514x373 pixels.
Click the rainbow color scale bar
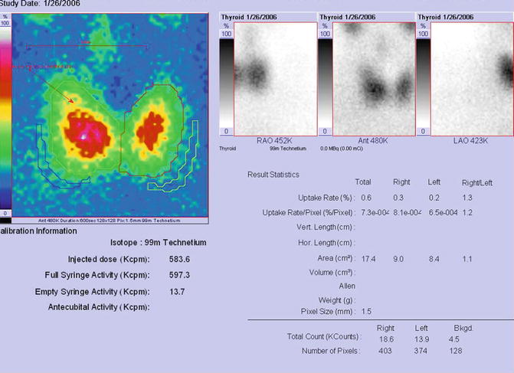tap(6, 115)
